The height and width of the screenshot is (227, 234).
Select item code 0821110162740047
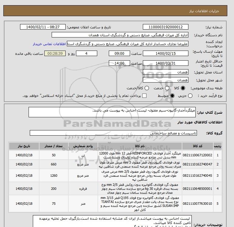[x=198, y=164]
